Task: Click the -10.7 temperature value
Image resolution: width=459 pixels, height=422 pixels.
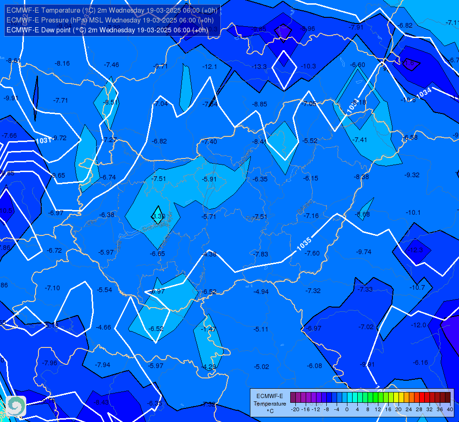Action: click(417, 287)
